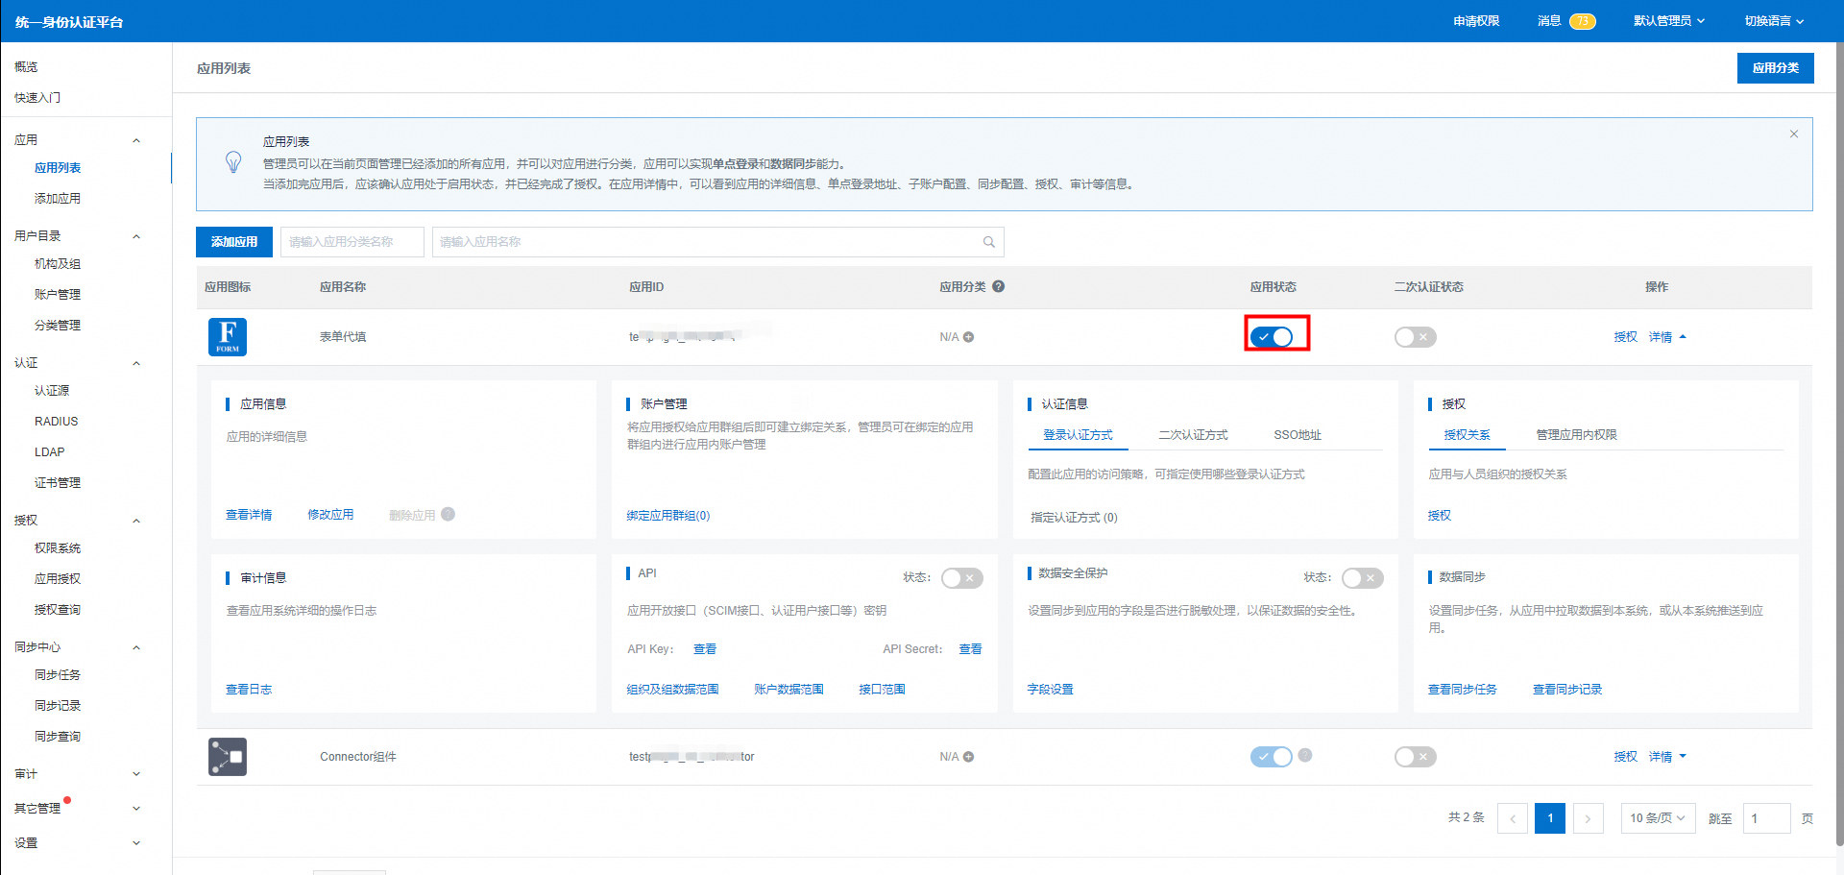Click the search magnifier icon
The image size is (1844, 875).
coord(988,242)
